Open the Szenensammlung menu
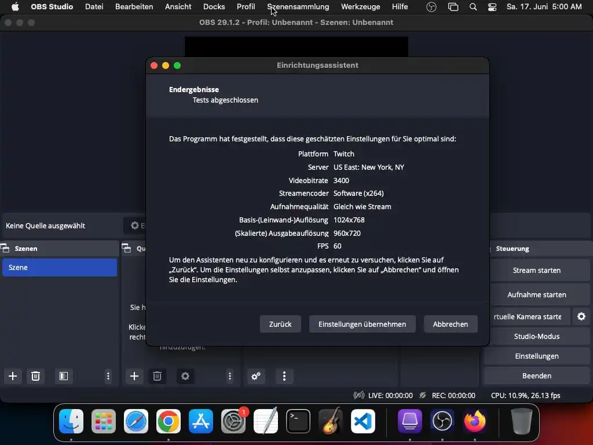This screenshot has width=593, height=445. tap(298, 7)
